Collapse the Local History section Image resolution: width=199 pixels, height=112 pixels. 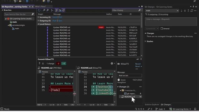pos(38,24)
